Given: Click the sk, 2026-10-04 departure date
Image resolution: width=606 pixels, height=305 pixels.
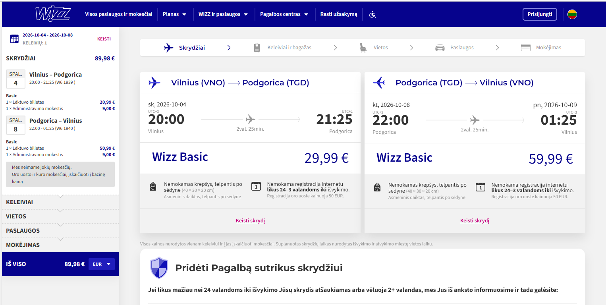Looking at the screenshot, I should click(x=167, y=105).
